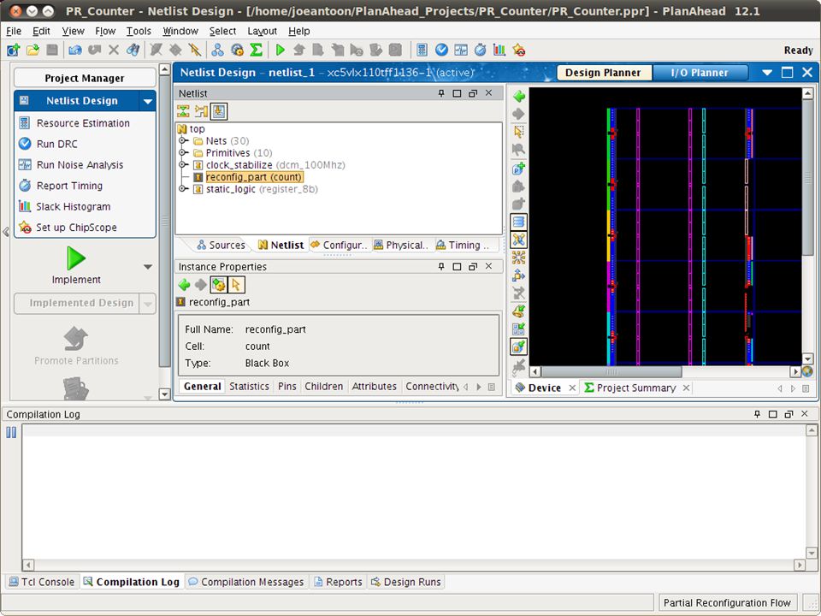Viewport: 821px width, 616px height.
Task: Click the Device view horizontal scrollbar thumb
Action: [611, 372]
